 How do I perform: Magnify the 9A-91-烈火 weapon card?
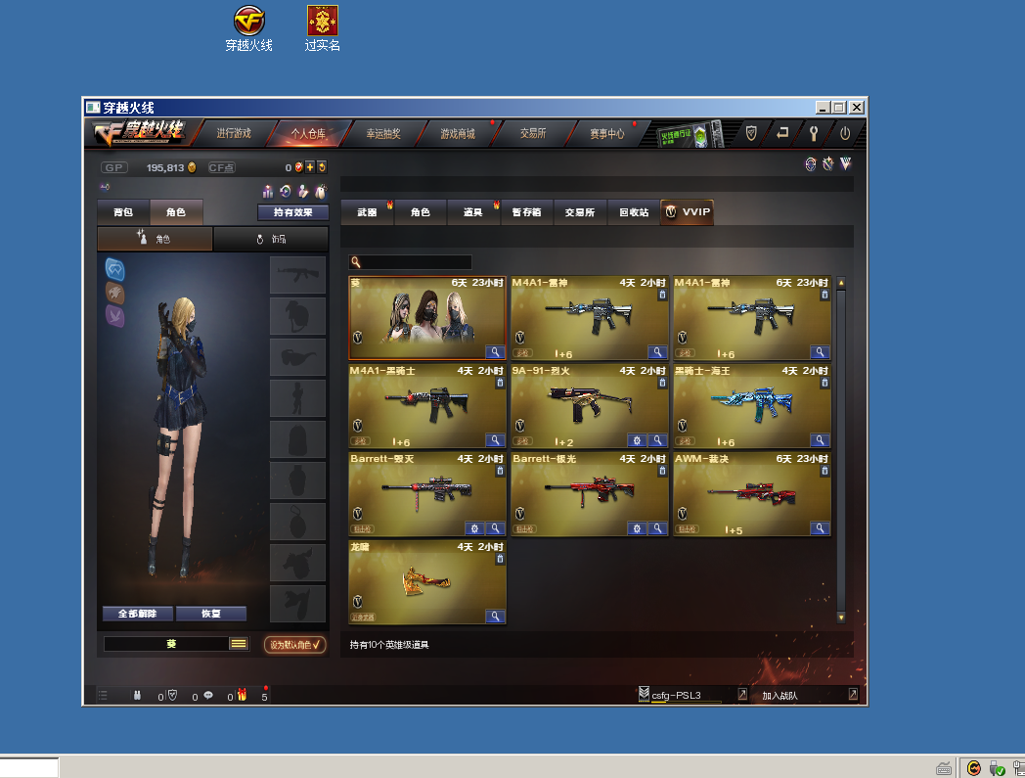[x=657, y=440]
